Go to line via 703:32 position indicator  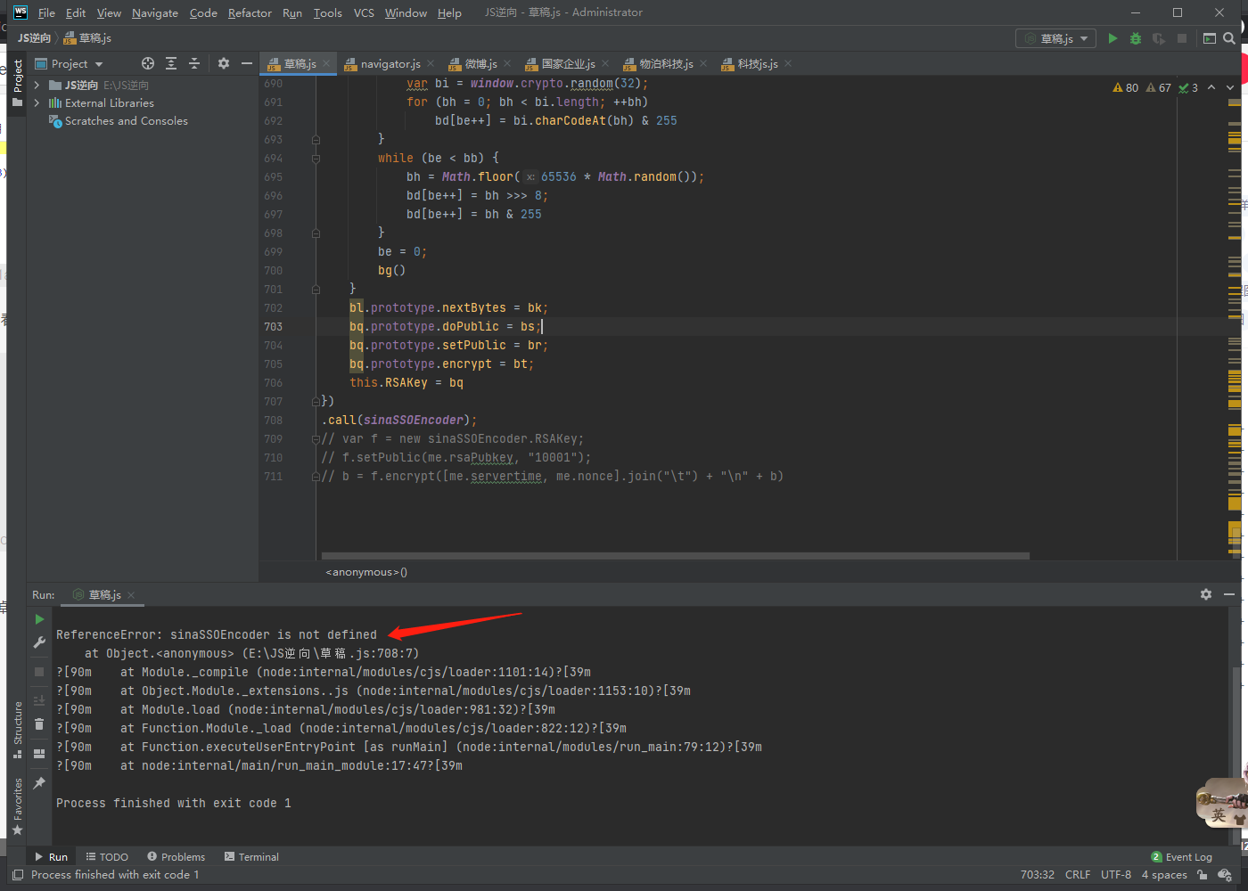tap(1038, 875)
